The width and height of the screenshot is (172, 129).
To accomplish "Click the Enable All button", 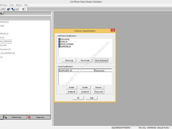I will point(72,92).
